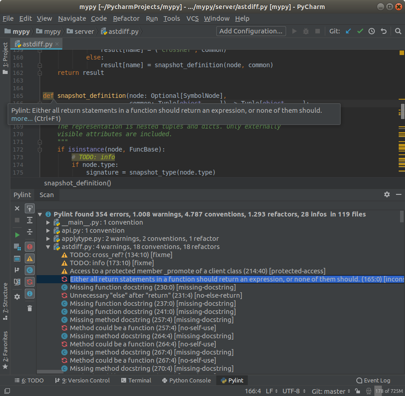Collapse the astdiff.py results node
Image resolution: width=405 pixels, height=396 pixels.
coord(48,247)
